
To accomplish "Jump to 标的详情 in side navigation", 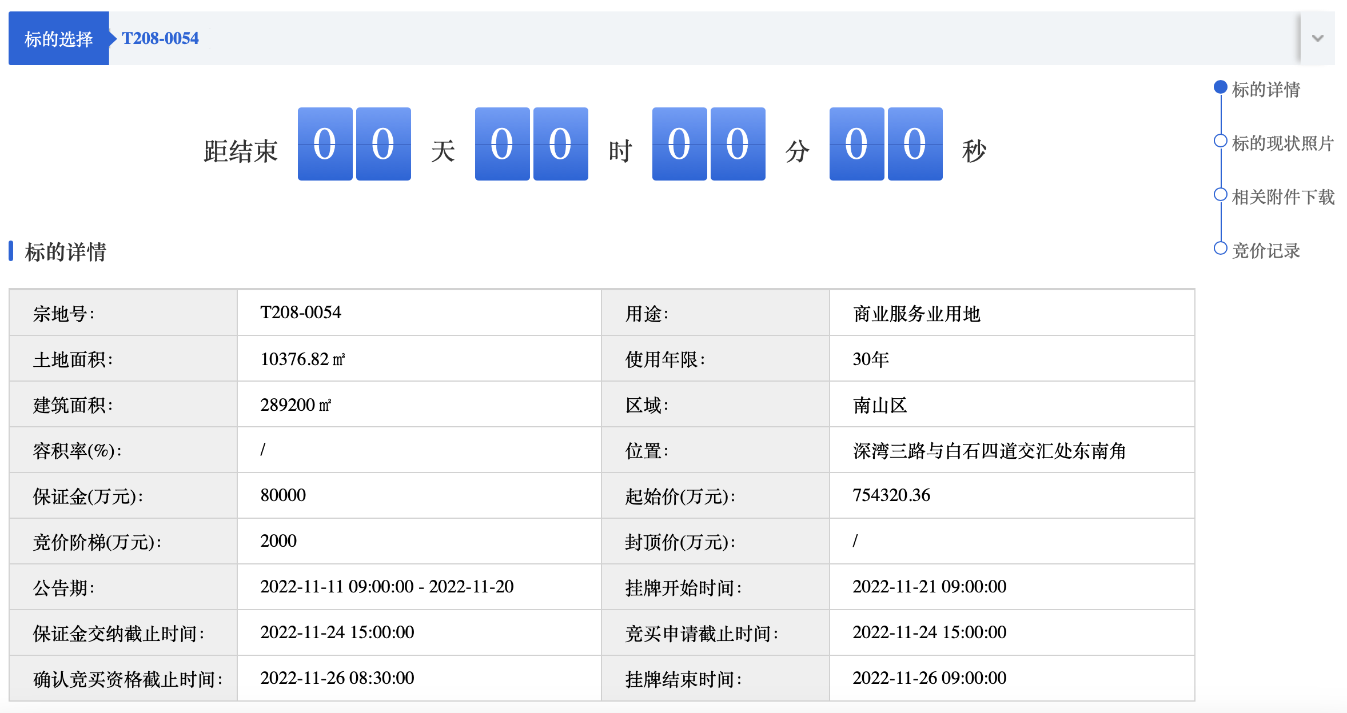I will point(1266,89).
